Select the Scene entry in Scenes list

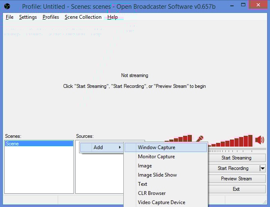coord(39,144)
